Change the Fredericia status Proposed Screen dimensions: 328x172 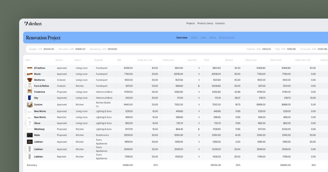pos(62,92)
